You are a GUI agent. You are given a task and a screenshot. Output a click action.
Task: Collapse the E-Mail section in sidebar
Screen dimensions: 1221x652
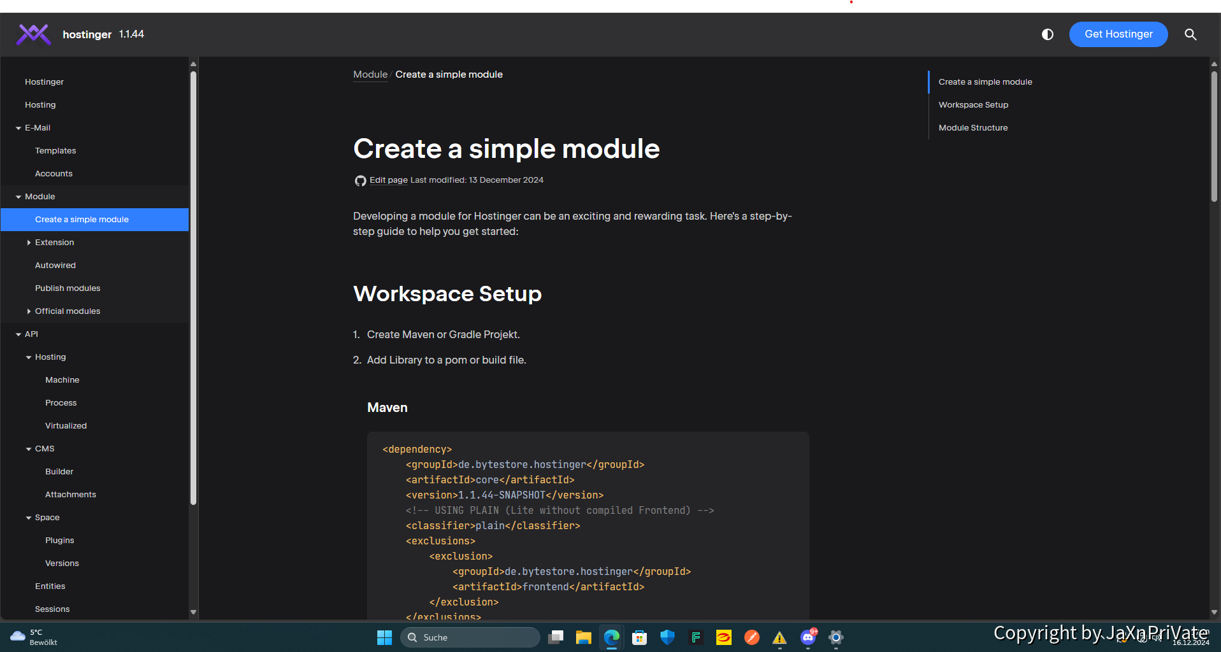click(18, 128)
